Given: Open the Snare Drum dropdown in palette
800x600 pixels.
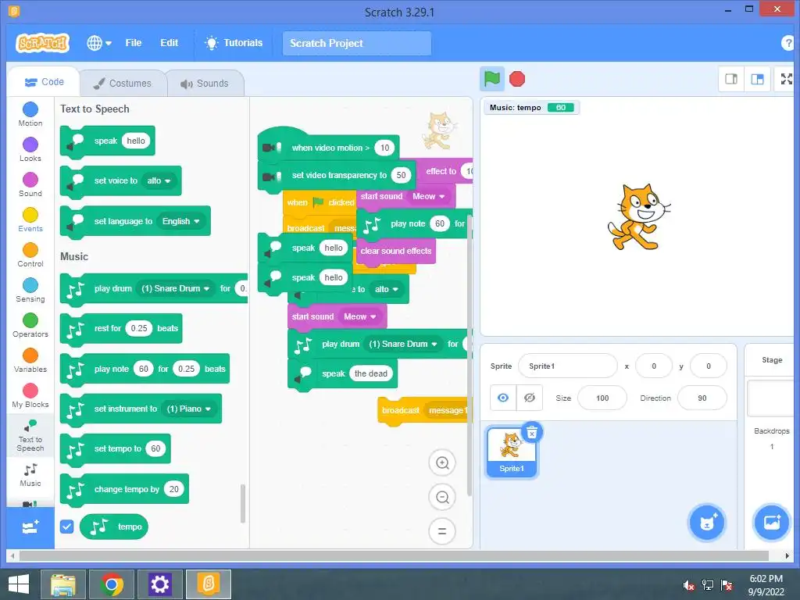Looking at the screenshot, I should [x=176, y=288].
